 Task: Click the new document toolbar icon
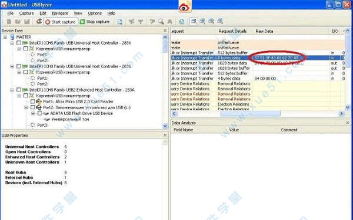pos(9,22)
